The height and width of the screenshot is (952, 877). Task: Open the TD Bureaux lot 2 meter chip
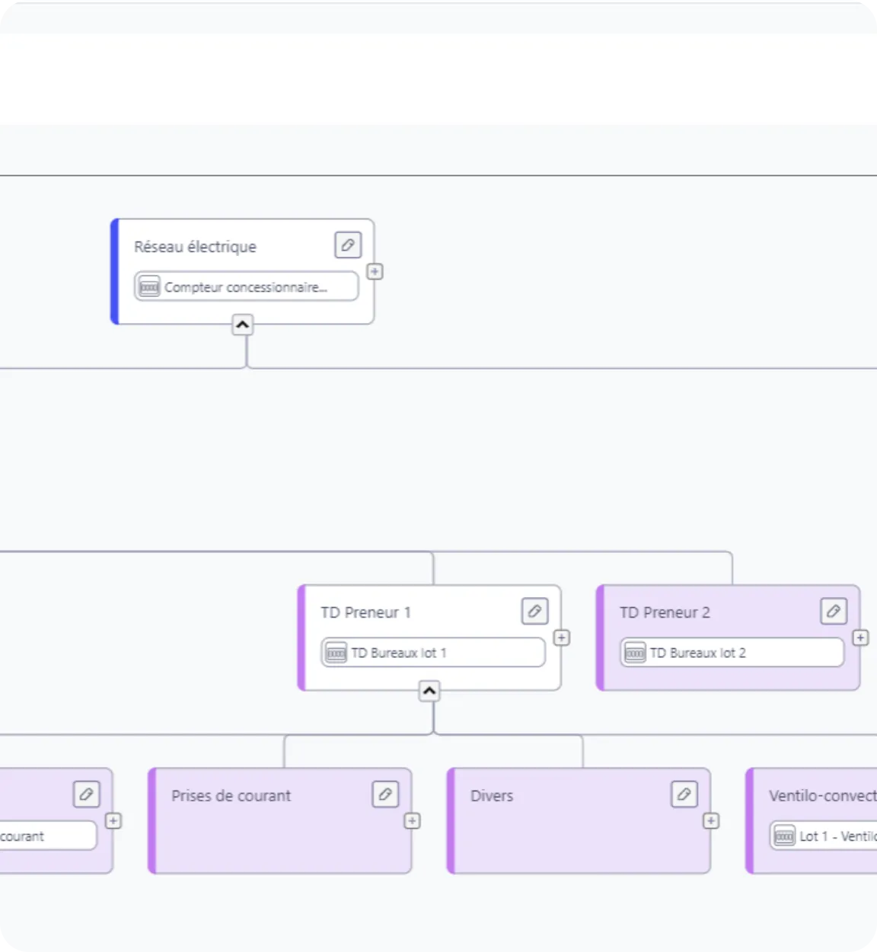[732, 653]
